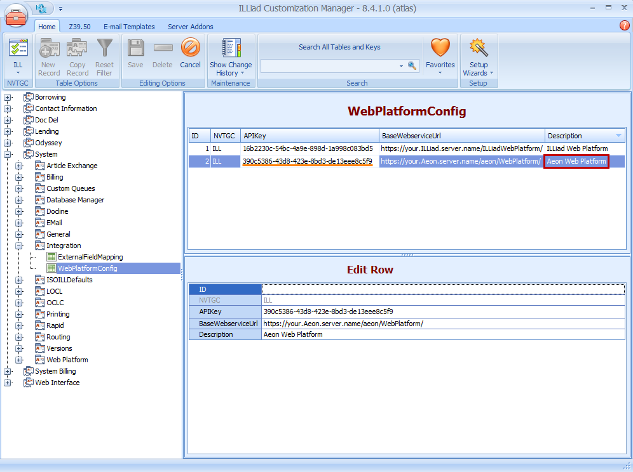The width and height of the screenshot is (633, 472).
Task: Open the Search All Tables dropdown arrow
Action: [x=401, y=66]
